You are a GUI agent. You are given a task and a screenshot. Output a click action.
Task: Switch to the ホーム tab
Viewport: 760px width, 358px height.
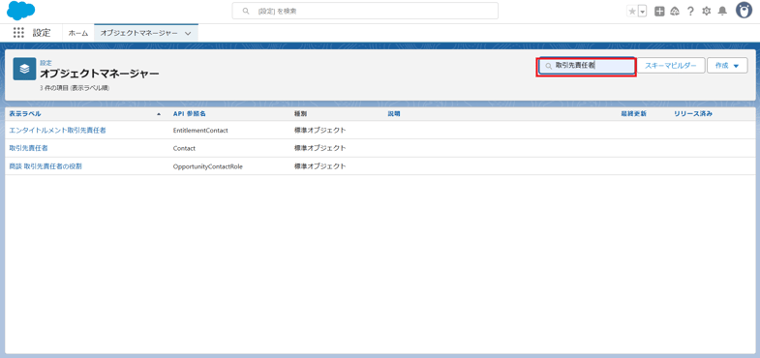click(x=78, y=33)
